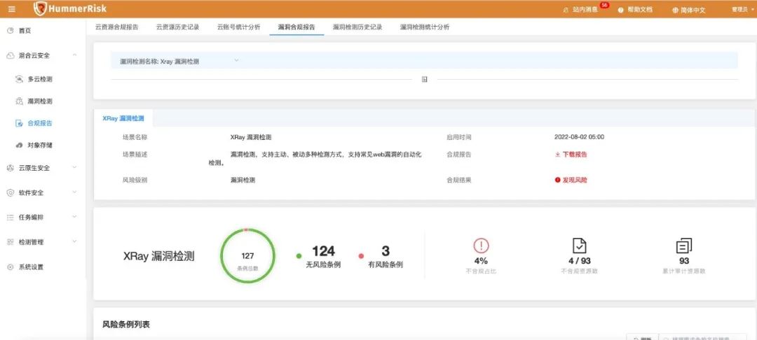Click the 系统设置 gear icon
The width and height of the screenshot is (757, 340).
[10, 267]
